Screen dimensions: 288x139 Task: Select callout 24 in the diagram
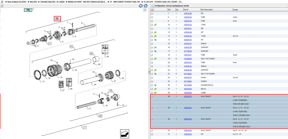click(91, 54)
